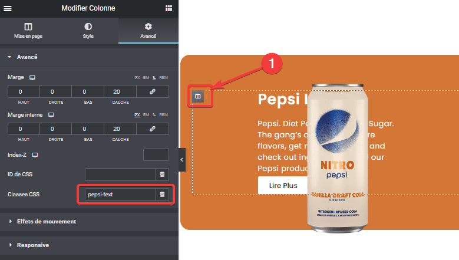Open dynamic tags for ID de CSS
Viewport: 459px width, 260px height.
162,174
